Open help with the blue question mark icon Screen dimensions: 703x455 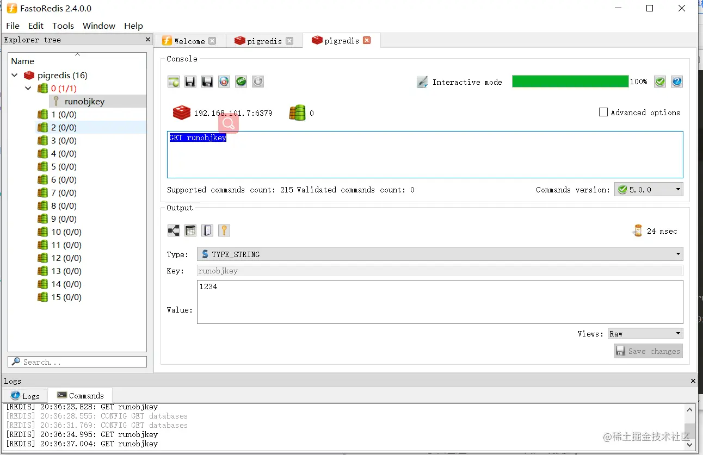pyautogui.click(x=677, y=82)
